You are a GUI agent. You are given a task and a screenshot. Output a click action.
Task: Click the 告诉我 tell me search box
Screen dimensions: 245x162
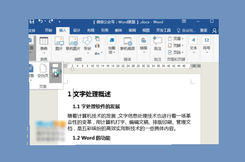tap(186, 30)
